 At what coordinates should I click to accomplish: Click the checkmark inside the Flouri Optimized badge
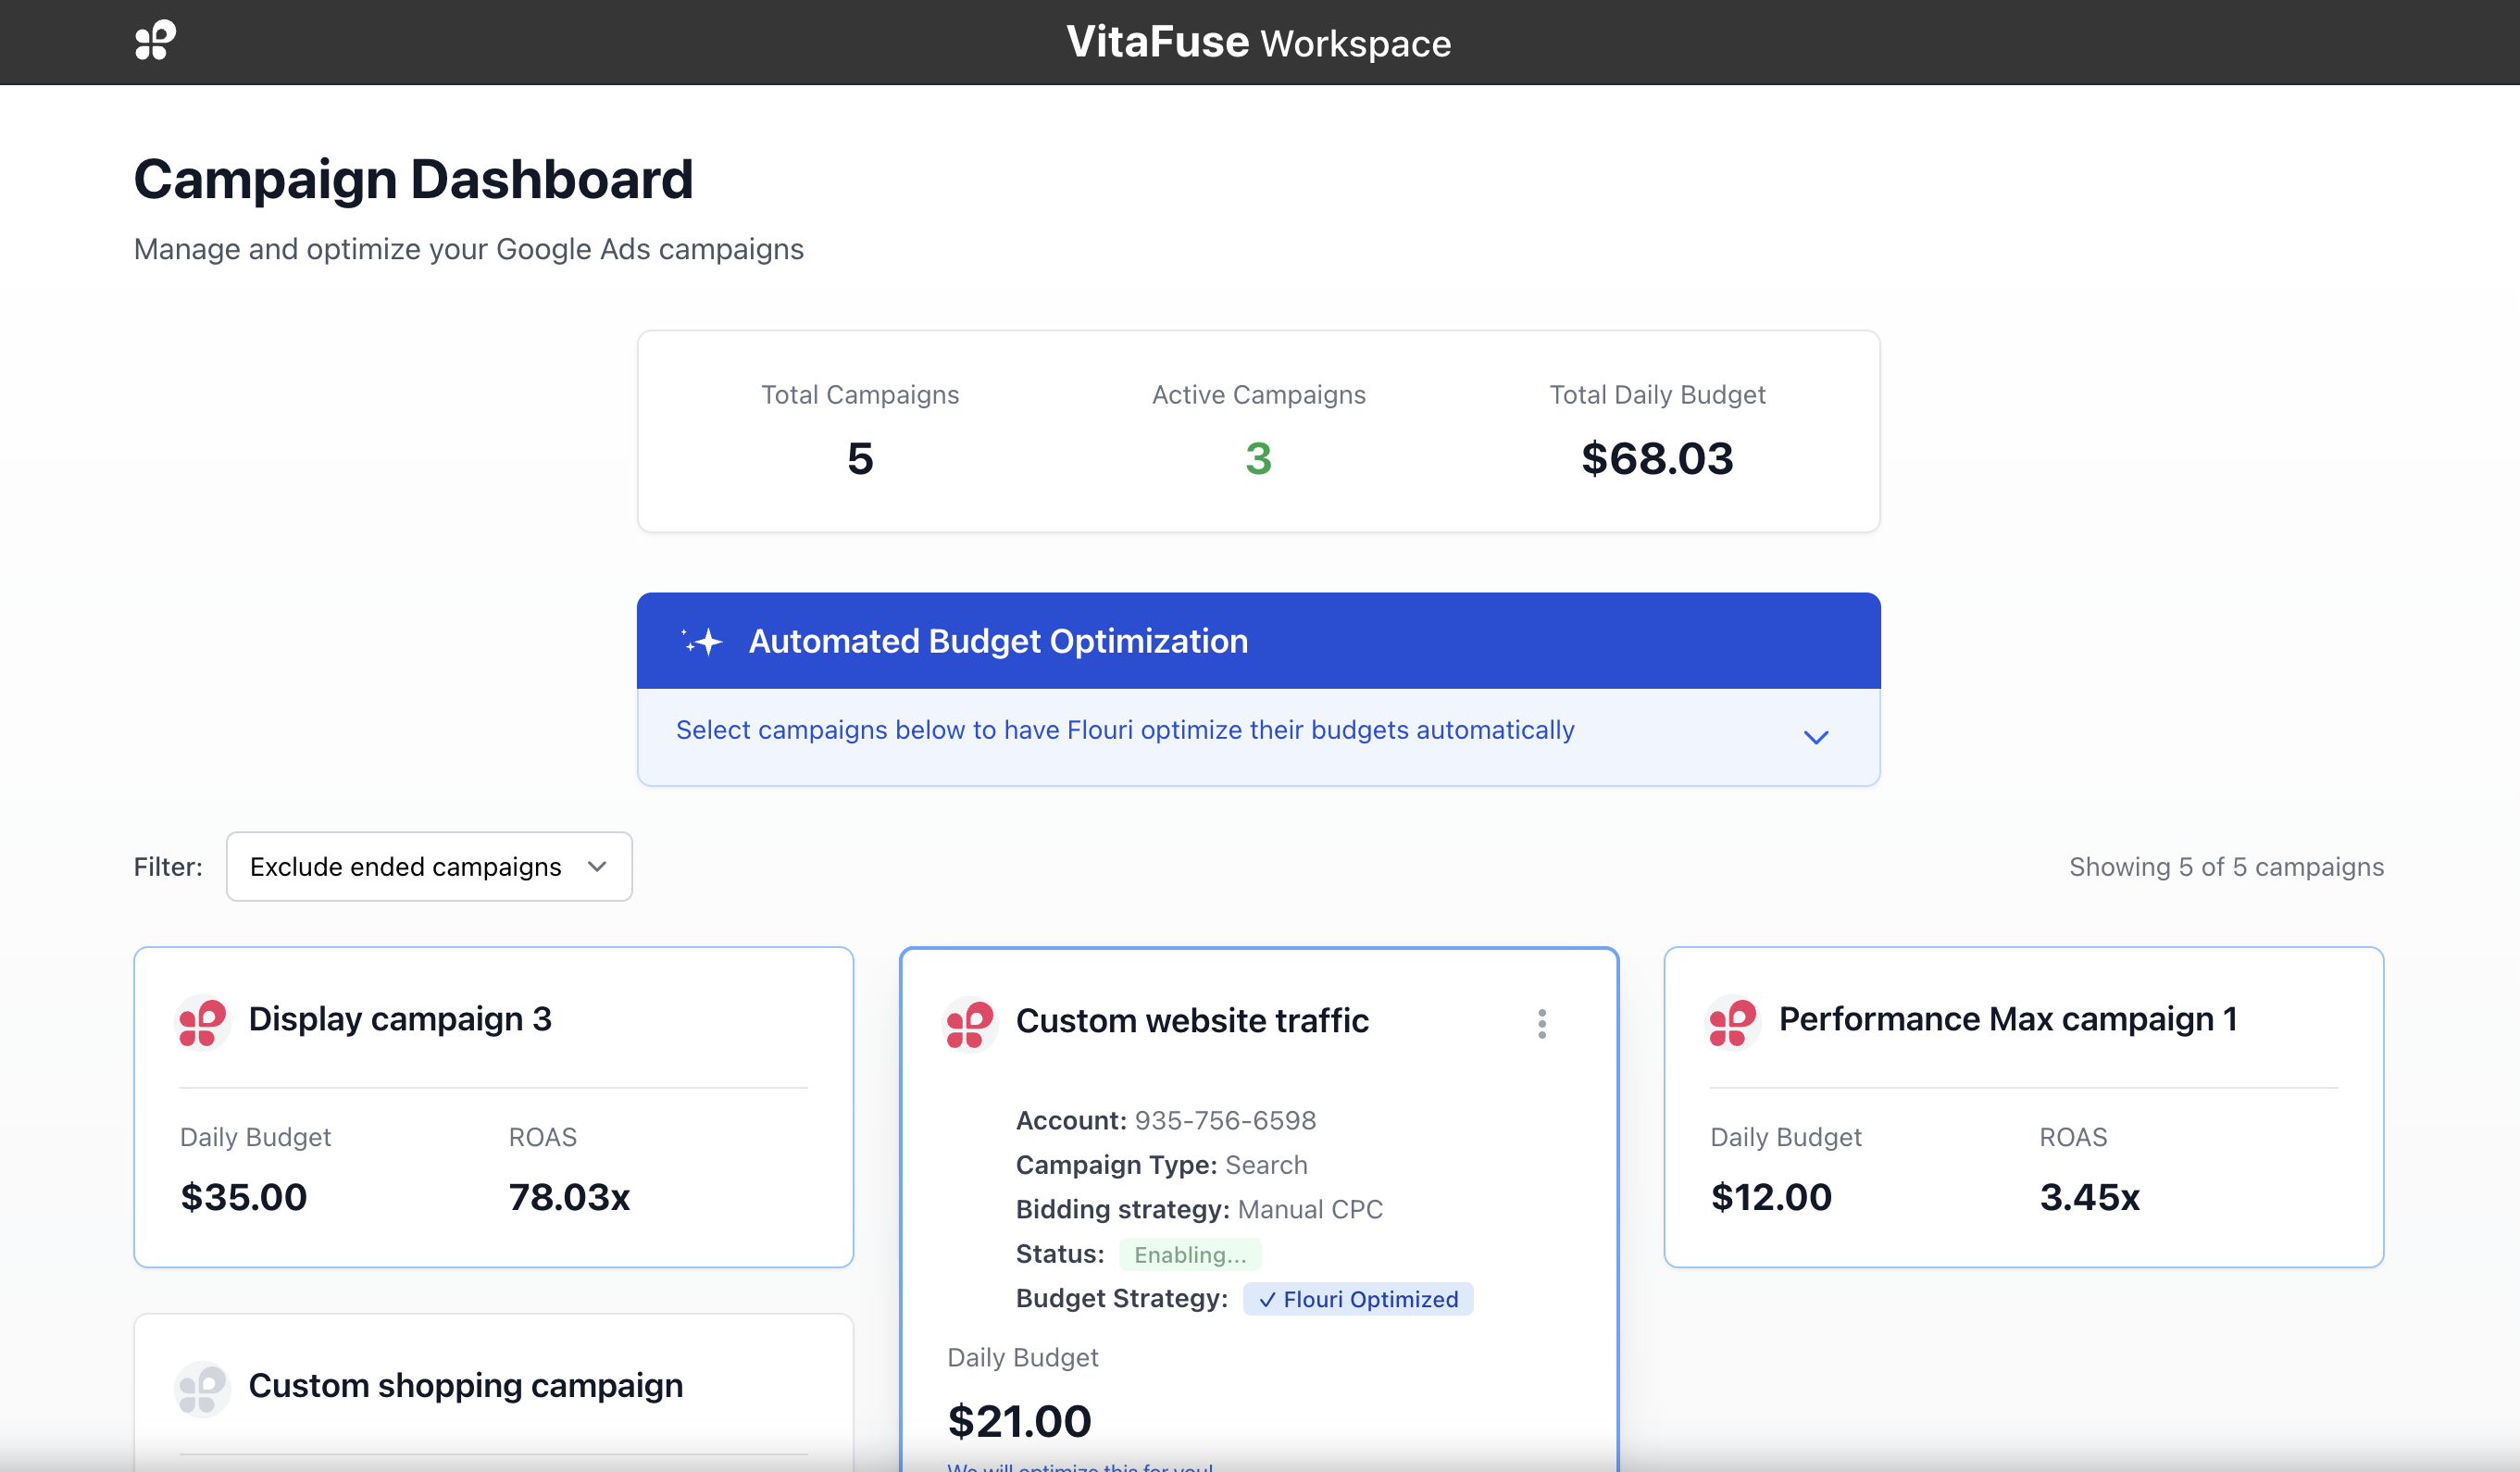[x=1267, y=1299]
